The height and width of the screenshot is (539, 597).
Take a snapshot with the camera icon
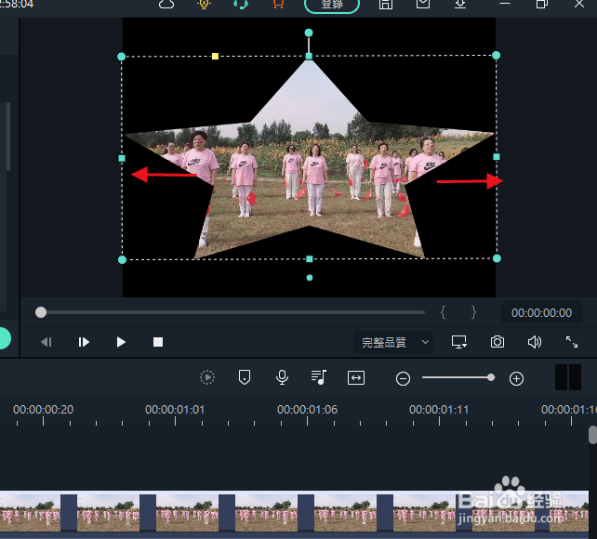(497, 342)
